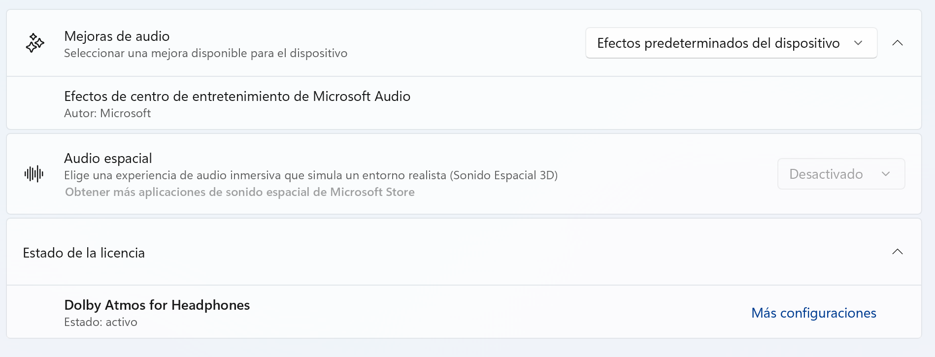
Task: Collapse the Mejoras de audio section
Action: 897,43
